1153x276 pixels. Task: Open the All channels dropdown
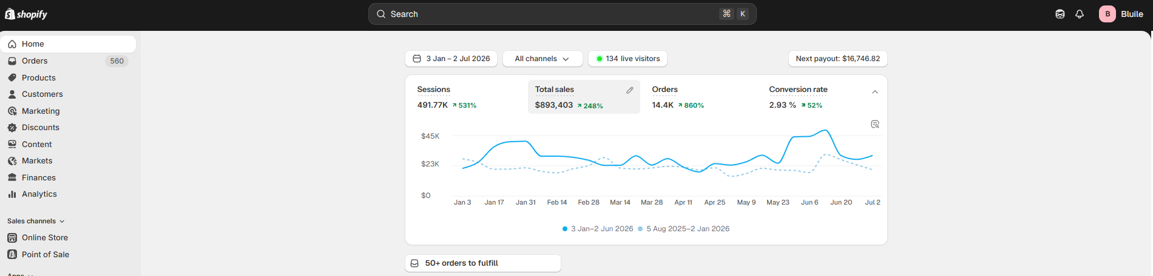click(x=543, y=59)
